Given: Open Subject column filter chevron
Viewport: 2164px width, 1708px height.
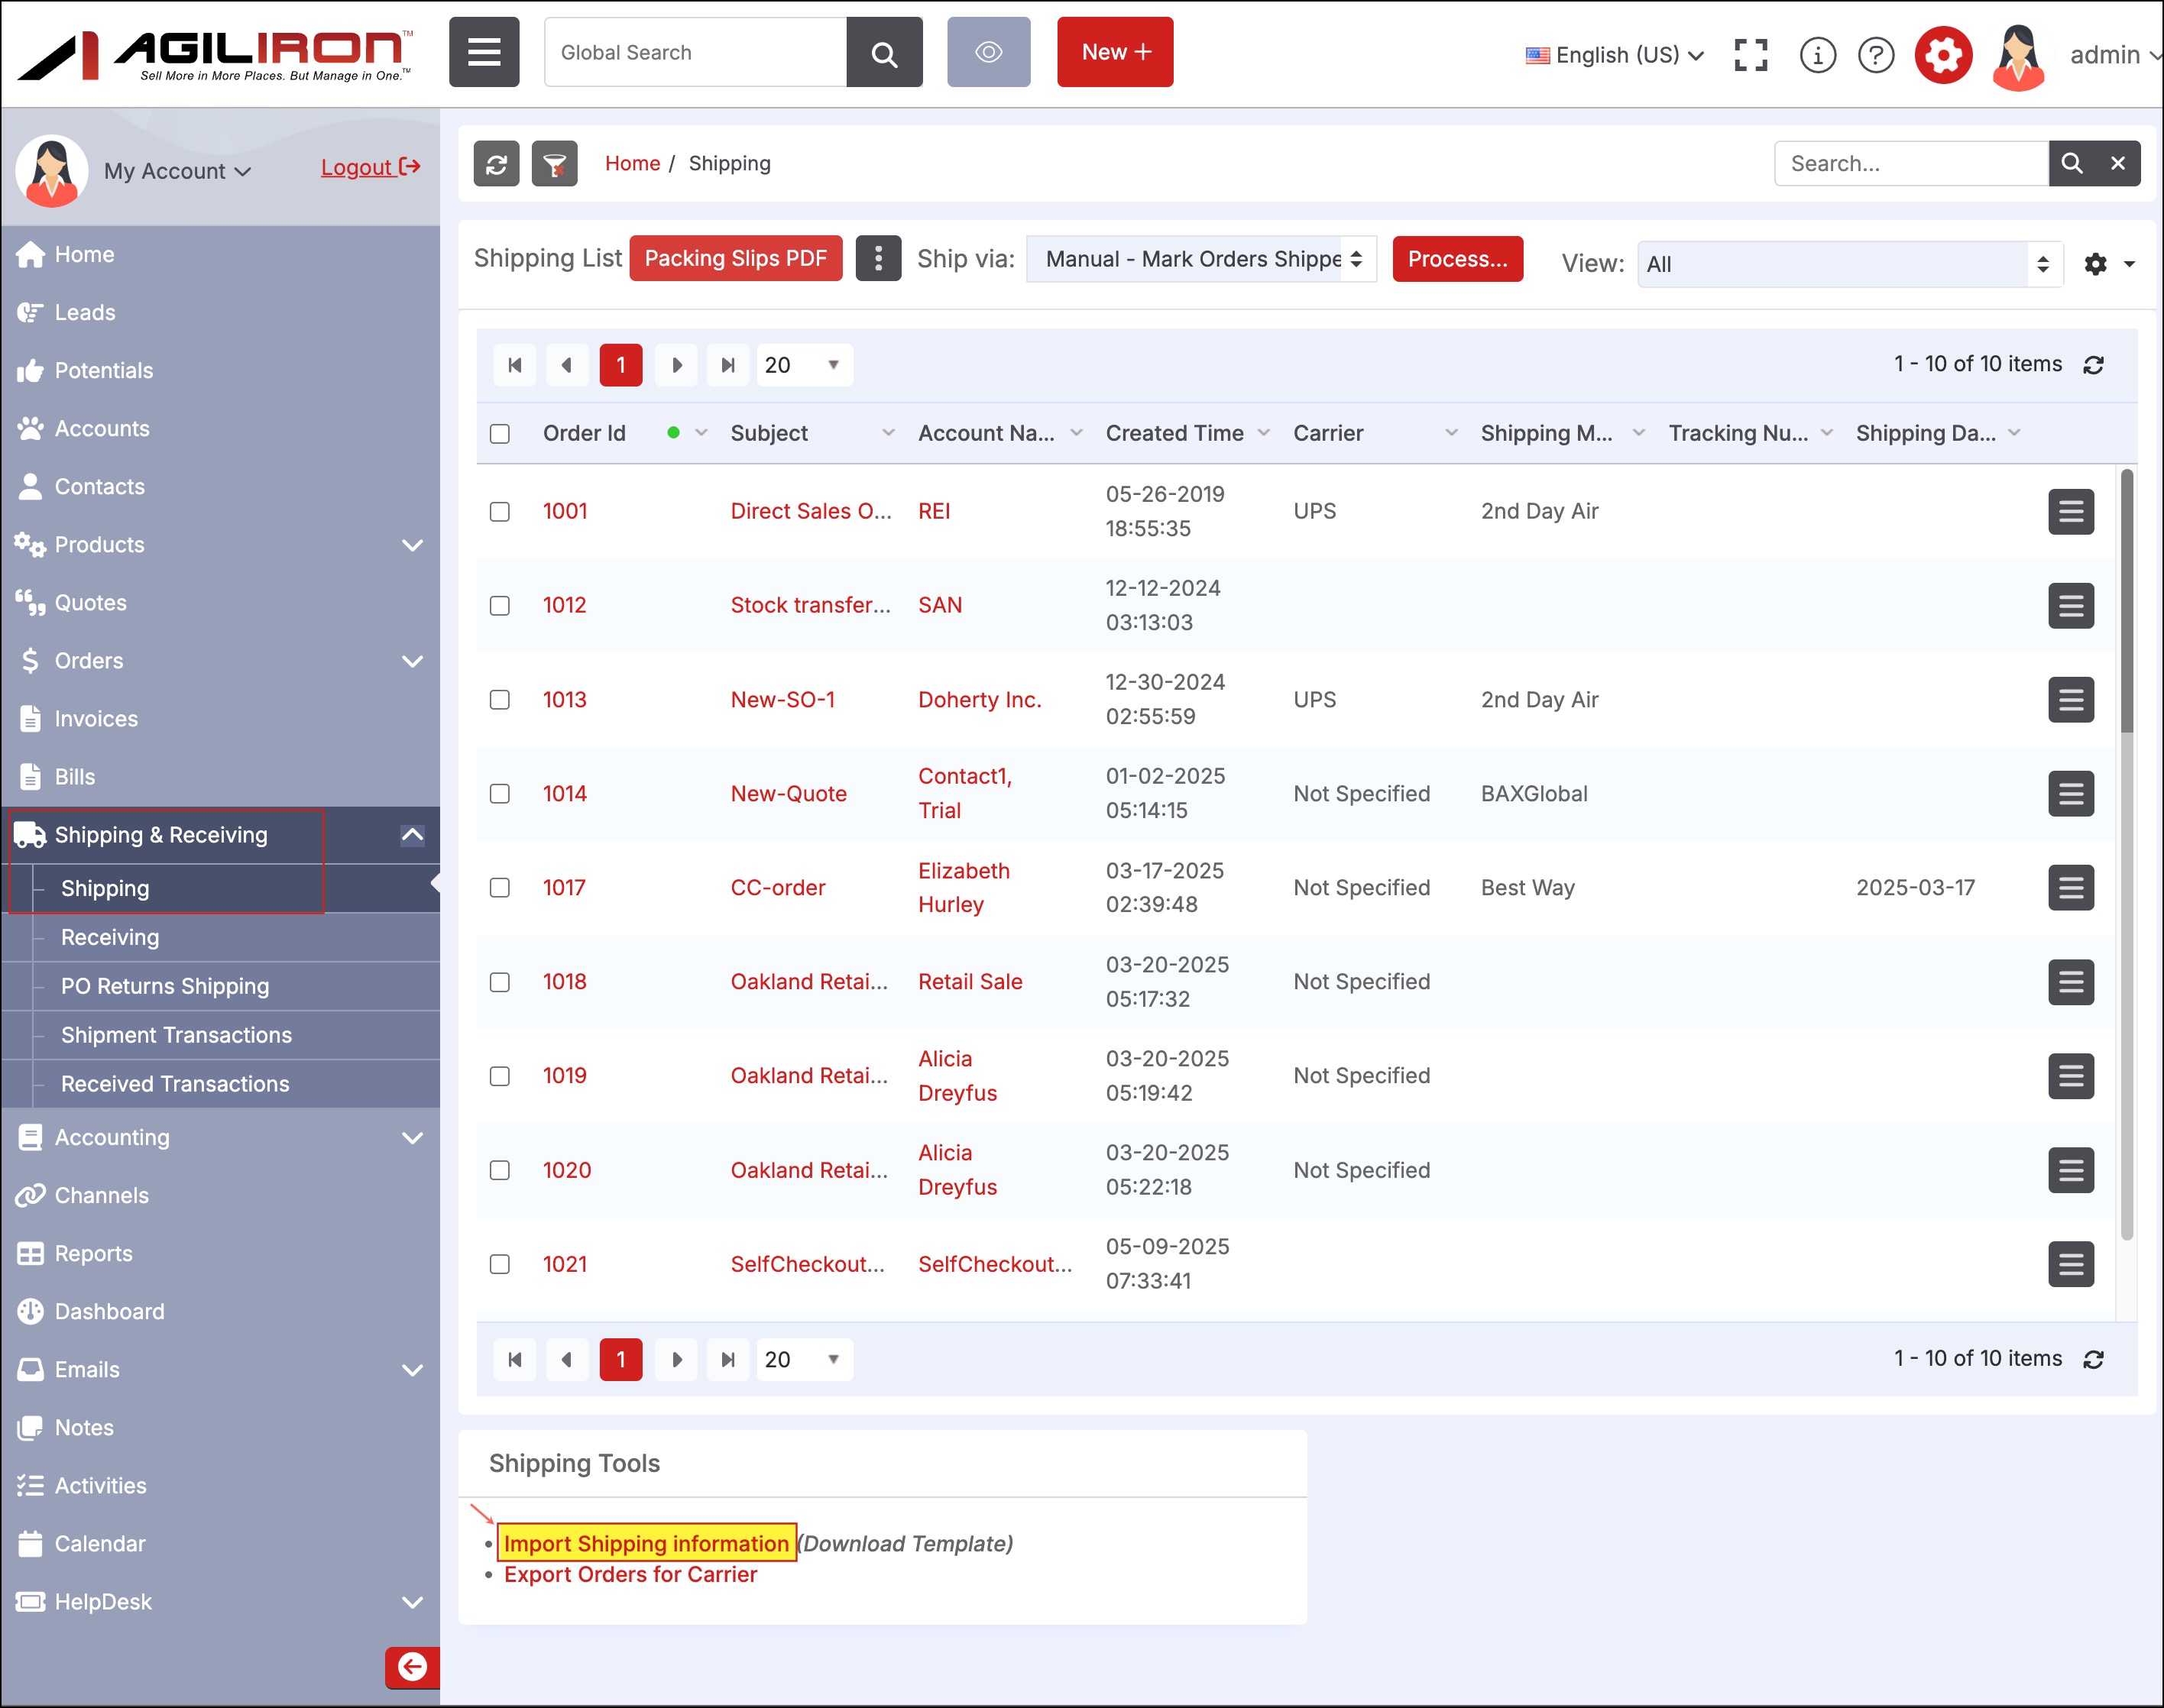Looking at the screenshot, I should coord(887,433).
